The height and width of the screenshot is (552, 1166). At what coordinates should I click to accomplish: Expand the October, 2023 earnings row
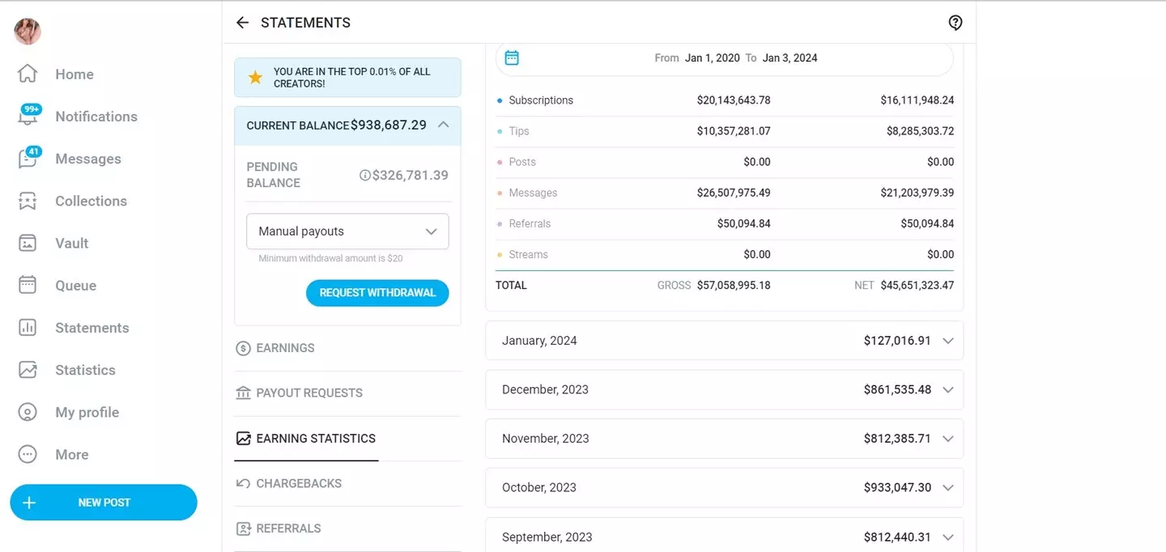click(x=948, y=487)
